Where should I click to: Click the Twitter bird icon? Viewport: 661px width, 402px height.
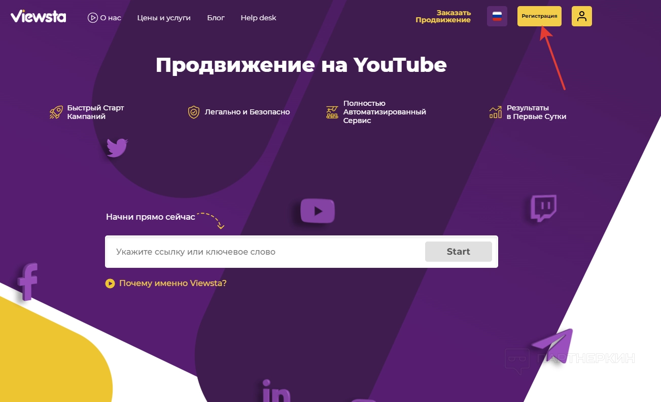click(x=117, y=147)
